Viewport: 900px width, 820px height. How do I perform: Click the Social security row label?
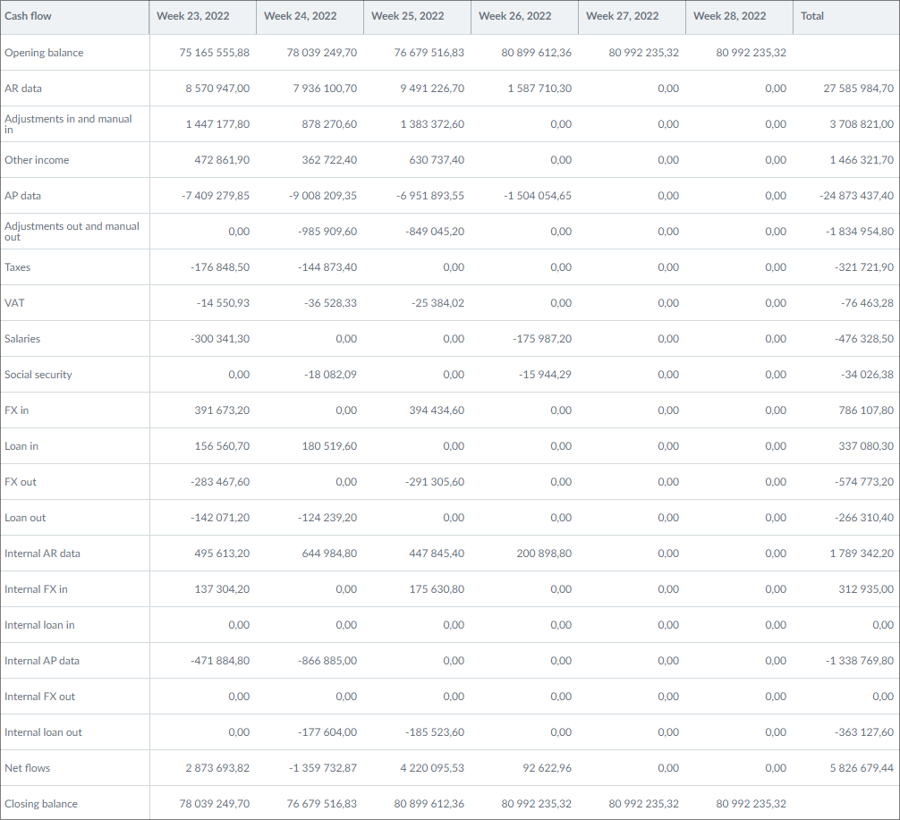[x=38, y=375]
